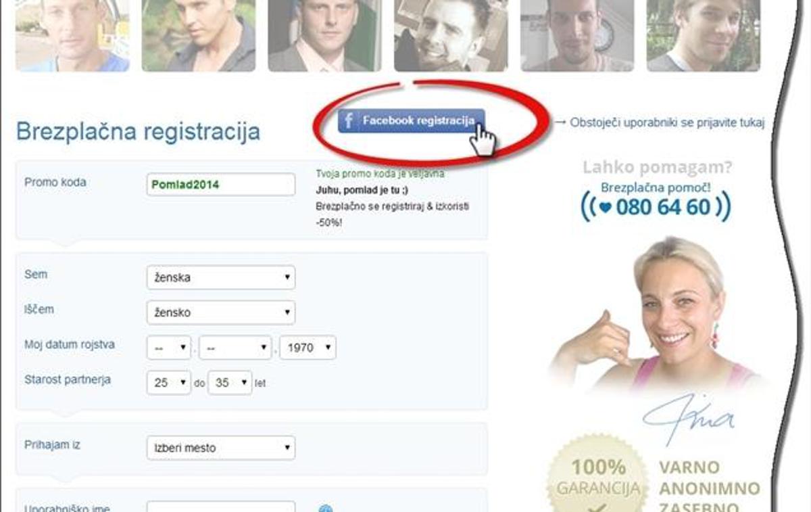Screen dimensions: 811x512
Task: Click the Facebook 'f' logo icon
Action: click(x=348, y=121)
